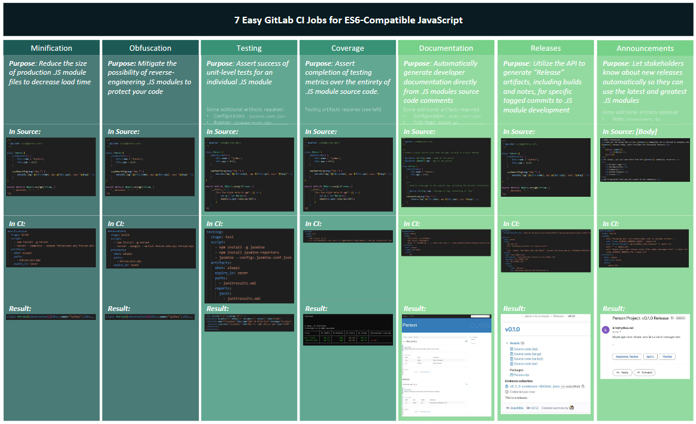
Task: Open the left navbar menu item on the docs page
Action: click(405, 316)
